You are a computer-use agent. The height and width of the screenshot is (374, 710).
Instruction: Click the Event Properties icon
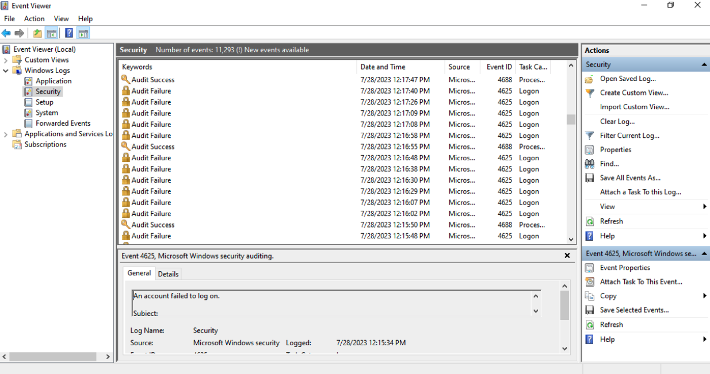click(x=590, y=268)
